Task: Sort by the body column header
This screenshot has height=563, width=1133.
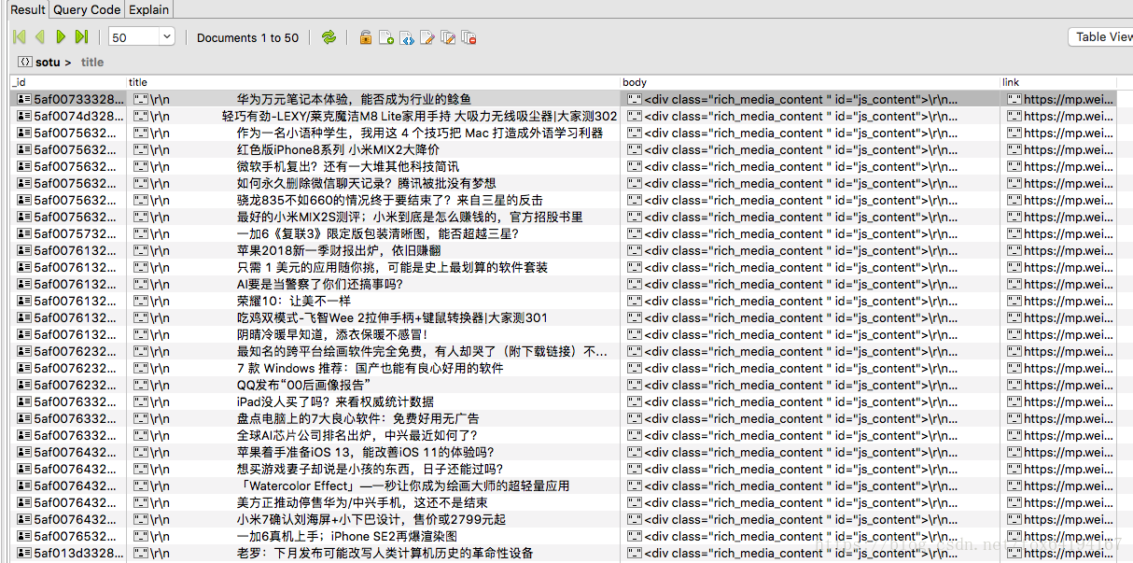Action: tap(811, 82)
